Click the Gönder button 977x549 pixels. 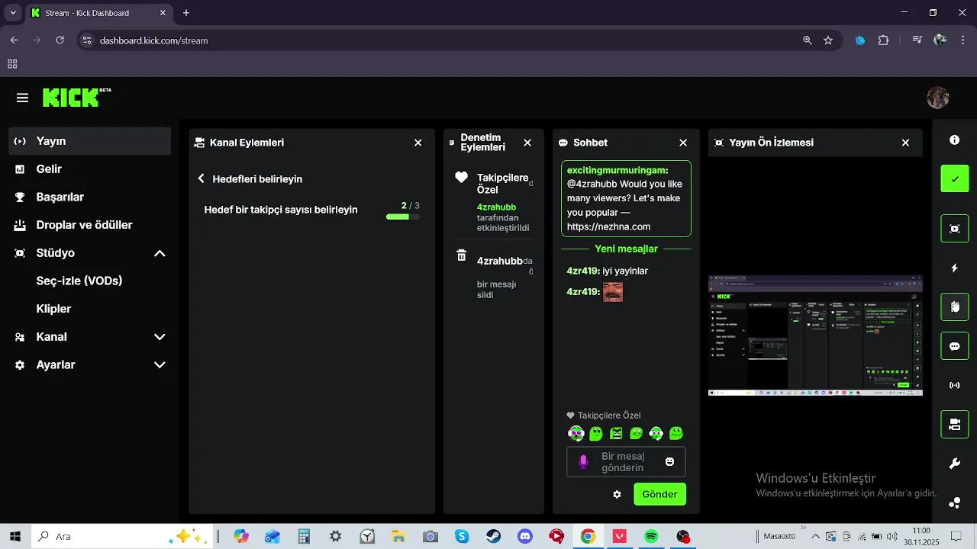(659, 494)
